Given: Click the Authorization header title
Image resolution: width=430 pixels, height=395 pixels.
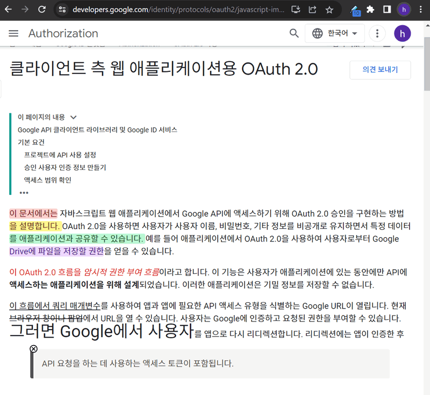Looking at the screenshot, I should 63,33.
